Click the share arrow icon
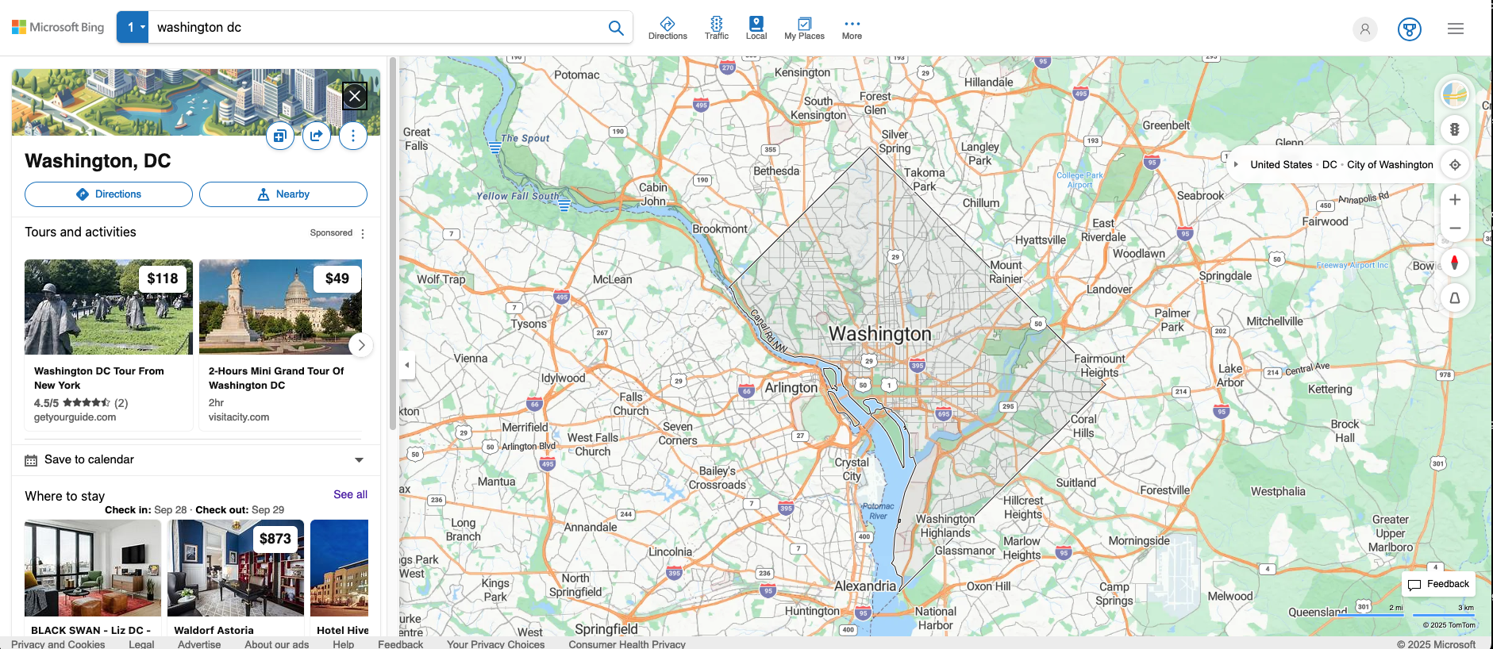 316,136
